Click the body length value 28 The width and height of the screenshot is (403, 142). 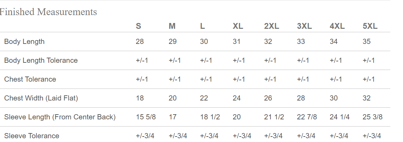140,42
